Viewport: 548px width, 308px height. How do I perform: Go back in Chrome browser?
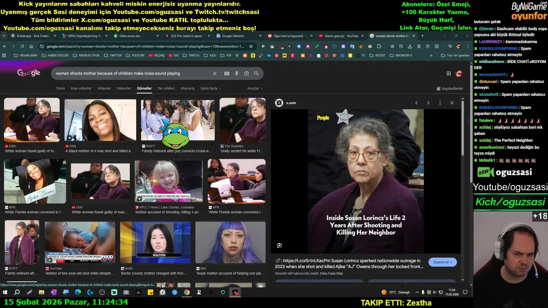pos(5,46)
